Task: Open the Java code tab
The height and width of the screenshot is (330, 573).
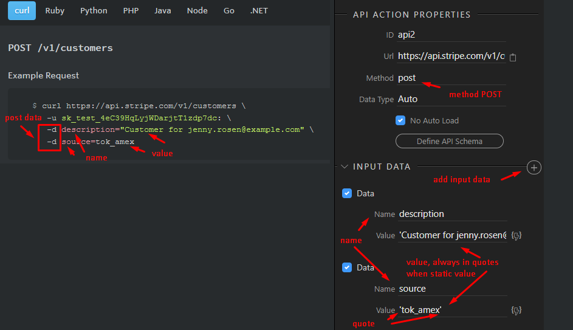Action: pyautogui.click(x=163, y=10)
